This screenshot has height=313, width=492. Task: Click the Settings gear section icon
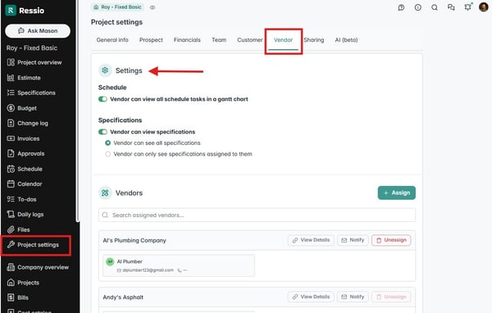point(105,70)
